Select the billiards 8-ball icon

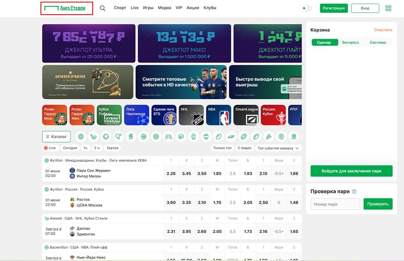[x=281, y=137]
